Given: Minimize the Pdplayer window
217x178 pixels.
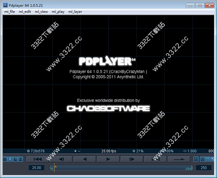Looking at the screenshot, I should tap(190, 5).
